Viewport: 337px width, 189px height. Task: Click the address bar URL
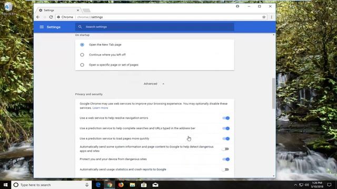point(90,17)
